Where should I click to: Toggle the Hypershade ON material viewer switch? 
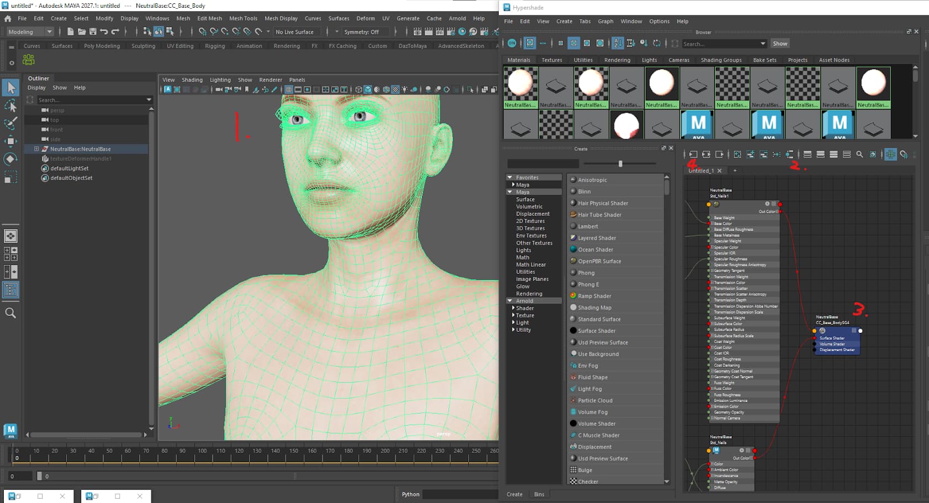click(512, 43)
